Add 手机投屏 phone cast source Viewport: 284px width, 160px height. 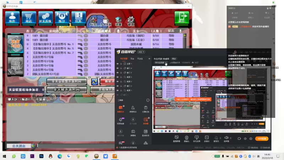[x=197, y=139]
